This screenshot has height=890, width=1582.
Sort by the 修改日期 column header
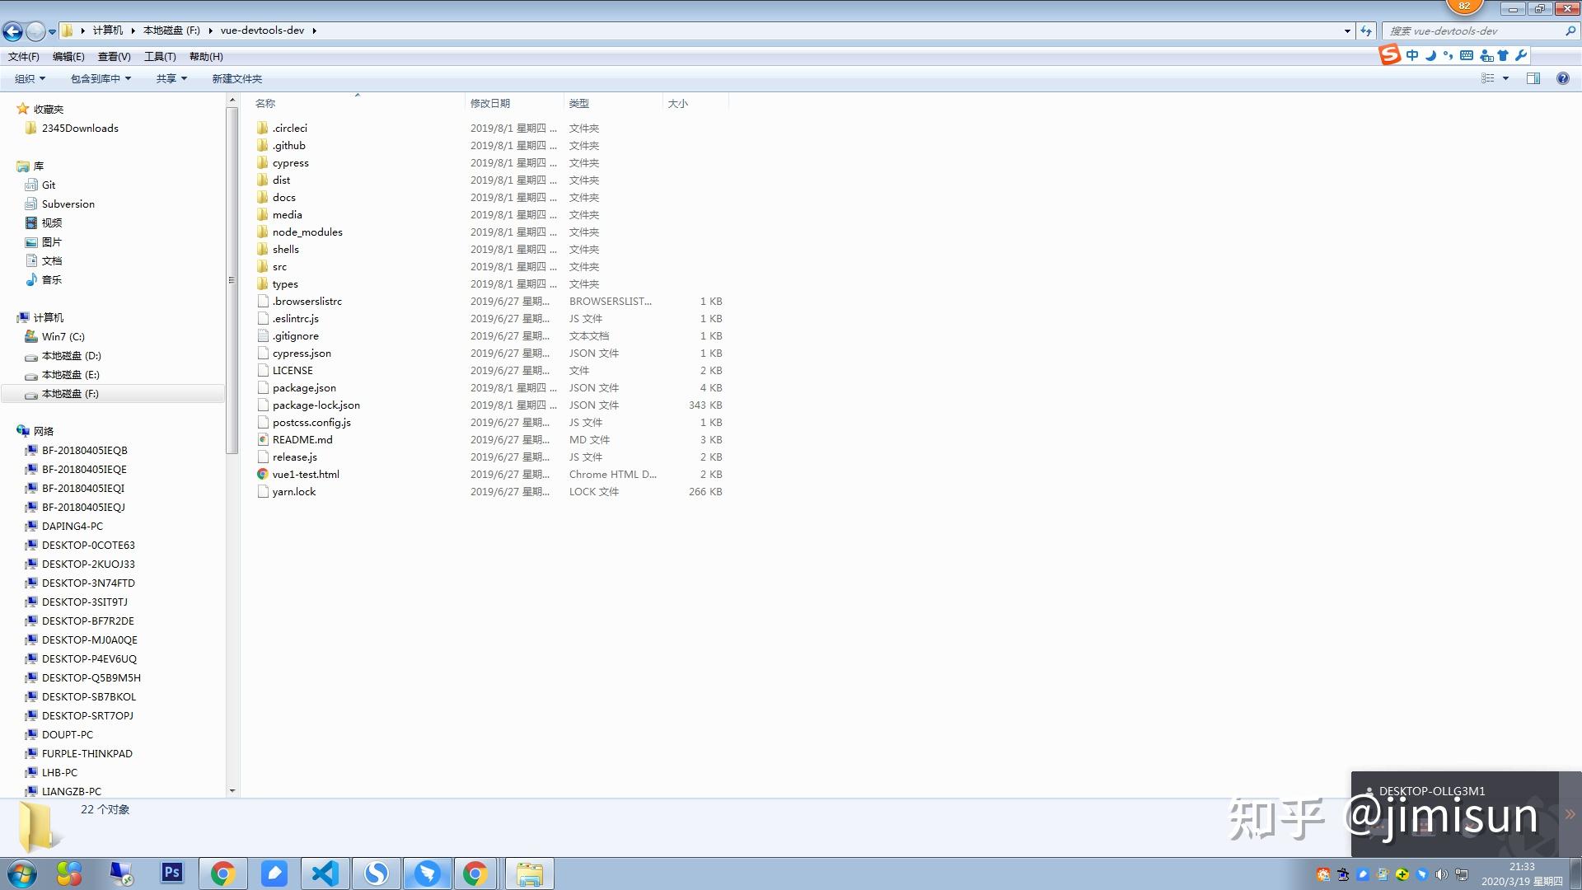tap(490, 103)
